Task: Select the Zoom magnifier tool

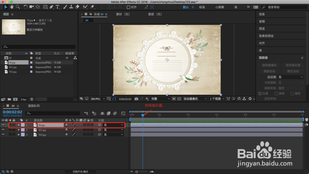Action: click(18, 7)
